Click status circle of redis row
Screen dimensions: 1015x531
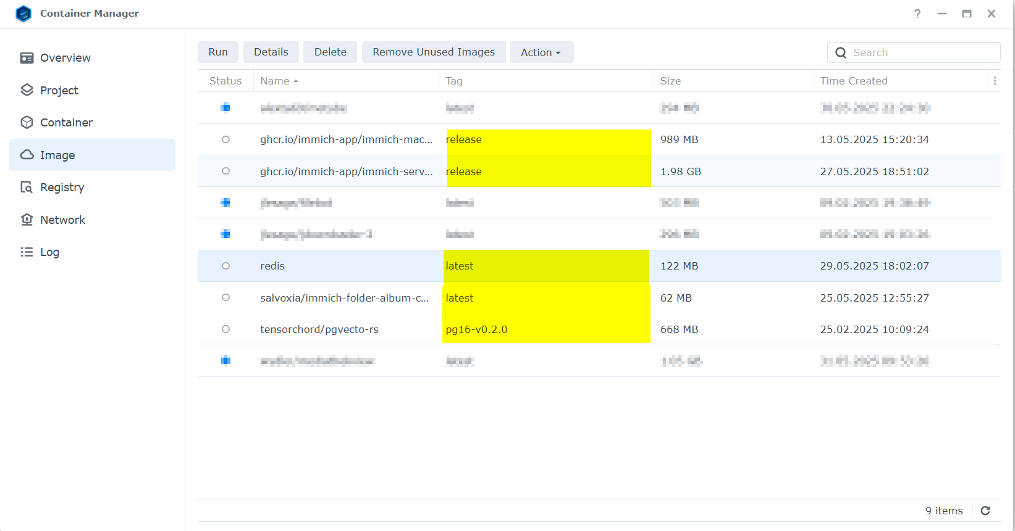[225, 266]
